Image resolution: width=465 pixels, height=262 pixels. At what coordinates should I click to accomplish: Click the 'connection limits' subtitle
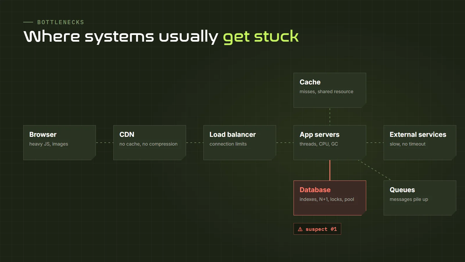(x=228, y=144)
